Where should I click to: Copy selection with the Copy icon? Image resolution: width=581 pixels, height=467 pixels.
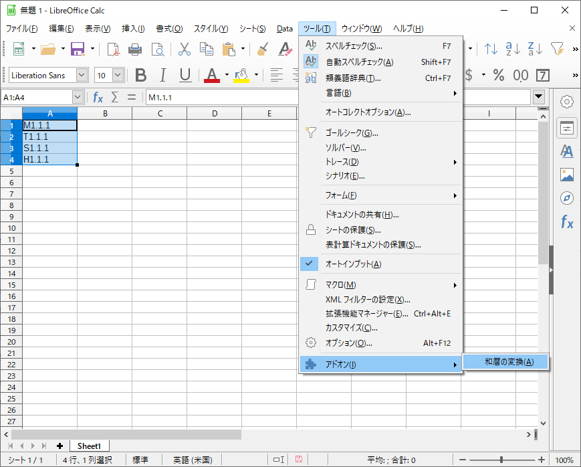207,49
